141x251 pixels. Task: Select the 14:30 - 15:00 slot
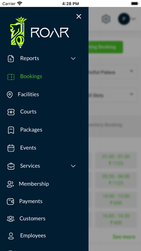pyautogui.click(x=116, y=199)
